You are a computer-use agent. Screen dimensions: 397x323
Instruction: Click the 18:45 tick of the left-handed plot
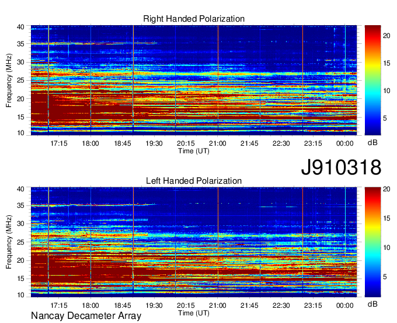click(122, 305)
